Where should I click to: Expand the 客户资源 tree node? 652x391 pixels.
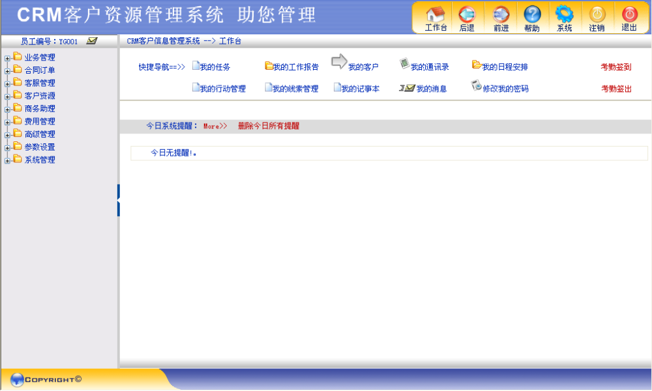(7, 97)
